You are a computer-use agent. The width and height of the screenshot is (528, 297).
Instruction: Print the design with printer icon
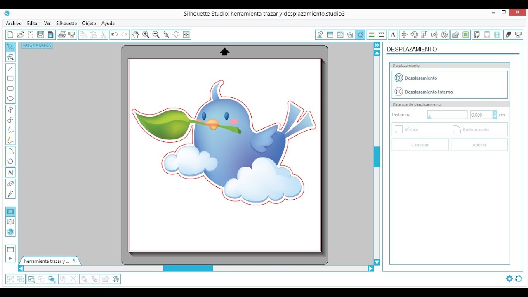[x=62, y=35]
